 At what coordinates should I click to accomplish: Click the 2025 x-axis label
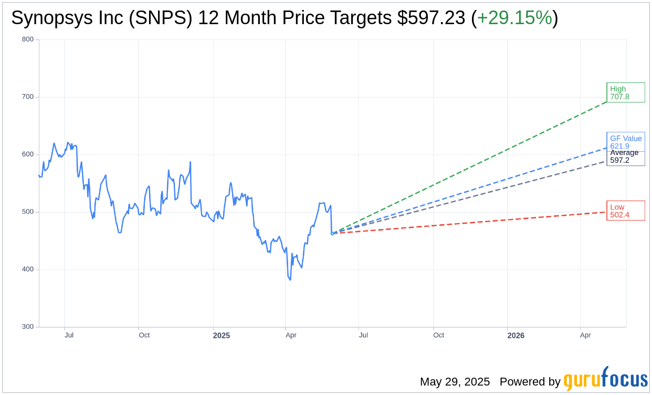(x=221, y=335)
